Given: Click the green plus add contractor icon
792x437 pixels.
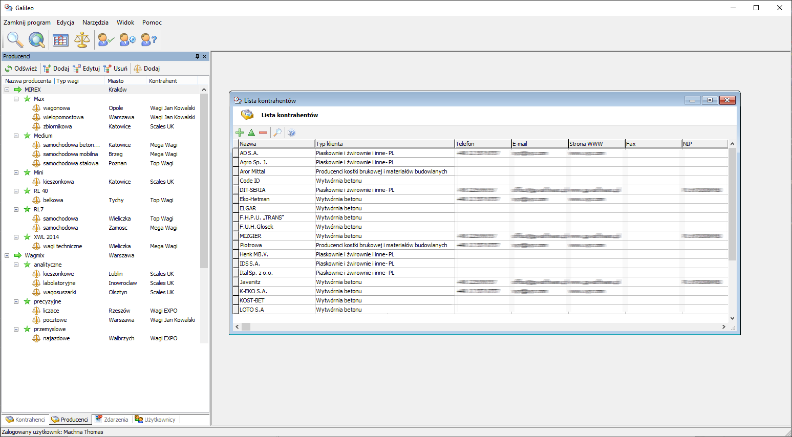Looking at the screenshot, I should click(239, 133).
